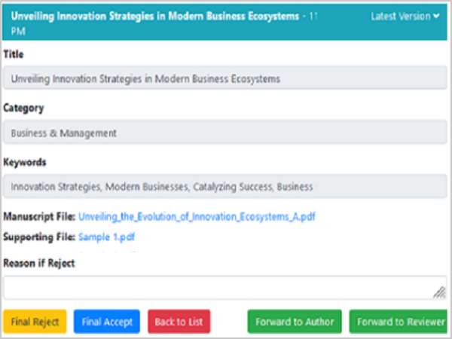This screenshot has height=339, width=452.
Task: Click the Title input field
Action: pyautogui.click(x=225, y=79)
